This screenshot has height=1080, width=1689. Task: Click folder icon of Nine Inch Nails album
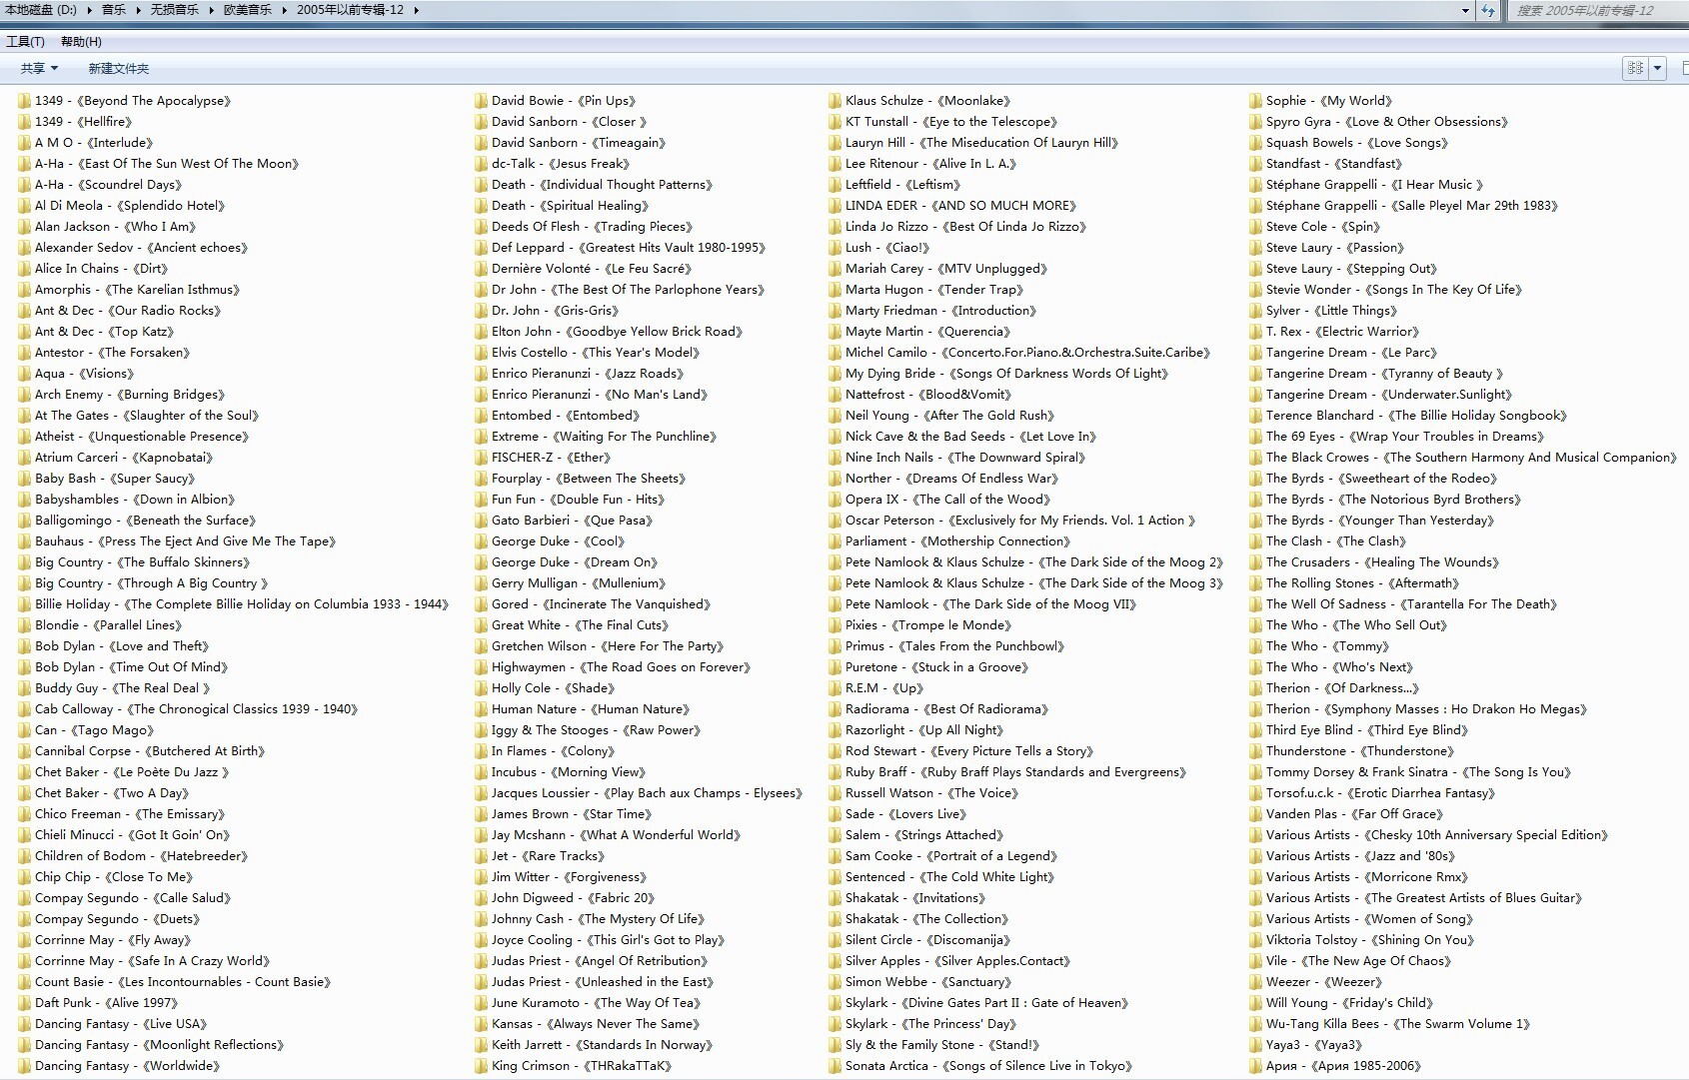tap(836, 458)
